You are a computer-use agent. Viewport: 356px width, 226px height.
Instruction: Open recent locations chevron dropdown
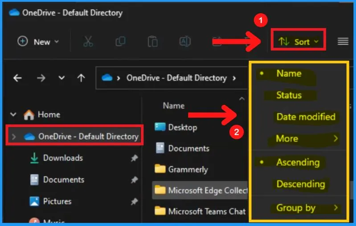click(x=61, y=78)
